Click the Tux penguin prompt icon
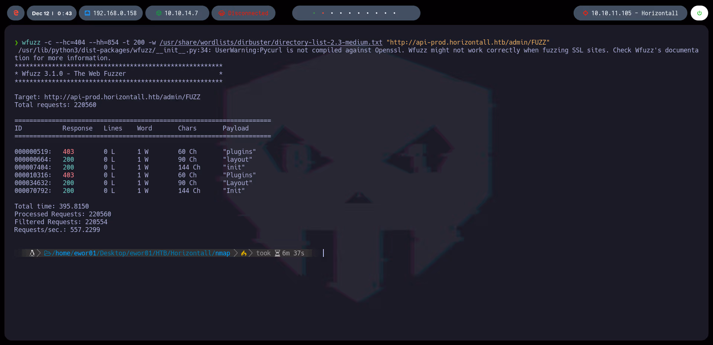 [x=32, y=253]
